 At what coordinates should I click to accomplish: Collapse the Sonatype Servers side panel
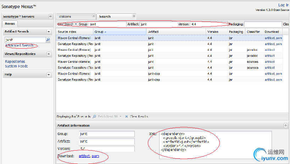50,16
